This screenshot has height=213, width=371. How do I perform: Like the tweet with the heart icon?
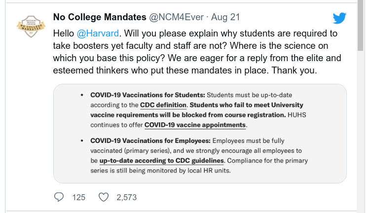104,197
